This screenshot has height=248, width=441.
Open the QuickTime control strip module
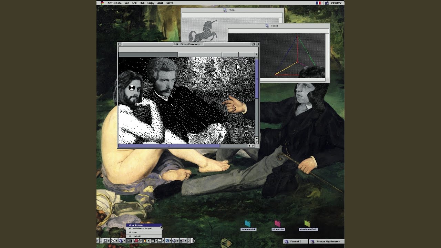167,241
